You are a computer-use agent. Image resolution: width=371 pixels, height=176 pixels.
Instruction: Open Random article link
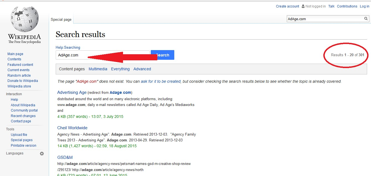coord(19,76)
